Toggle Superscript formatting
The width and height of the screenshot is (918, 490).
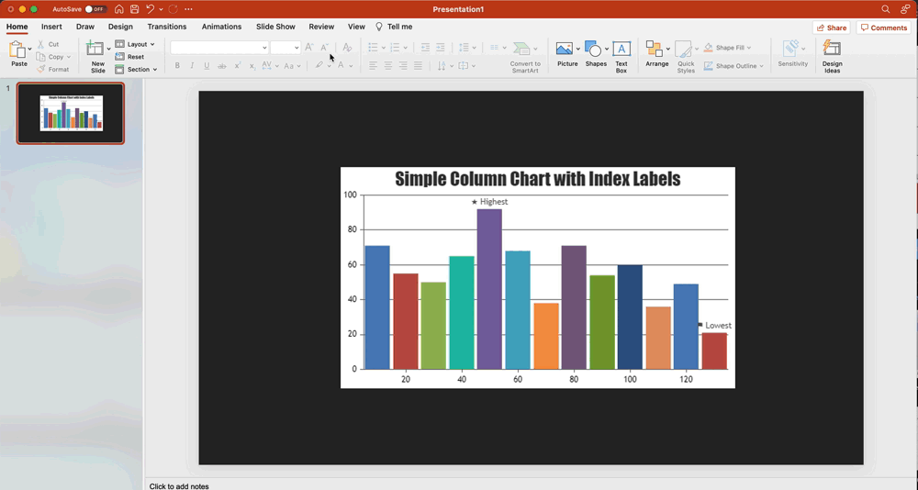point(237,65)
